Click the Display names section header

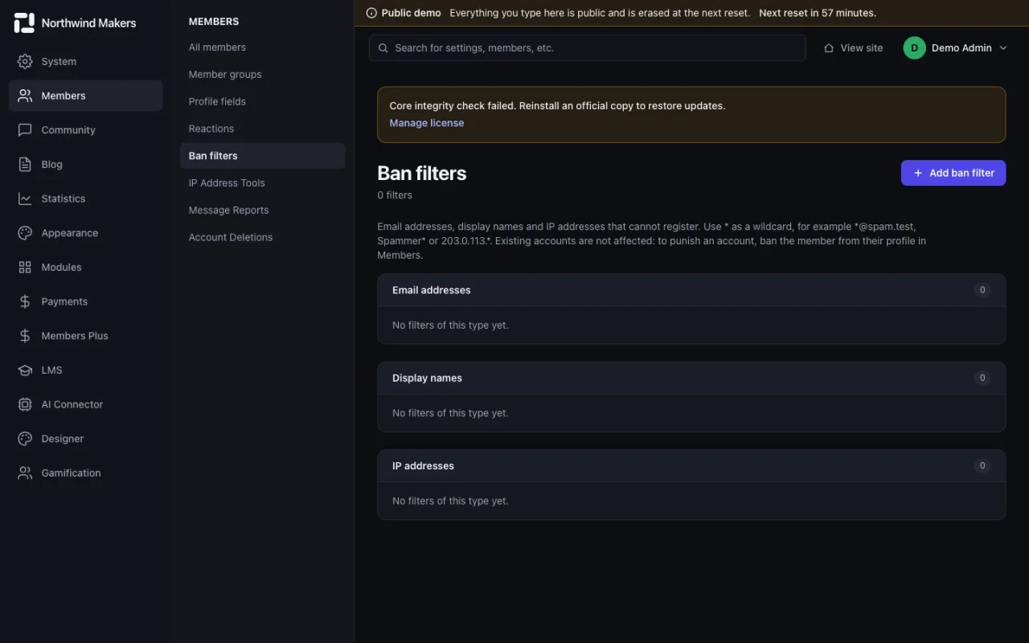click(691, 378)
